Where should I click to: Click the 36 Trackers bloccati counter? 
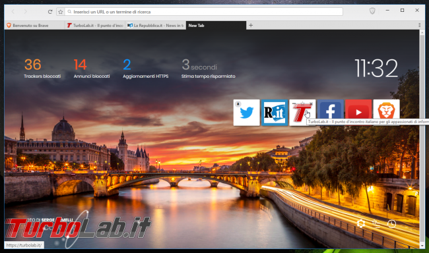click(42, 69)
